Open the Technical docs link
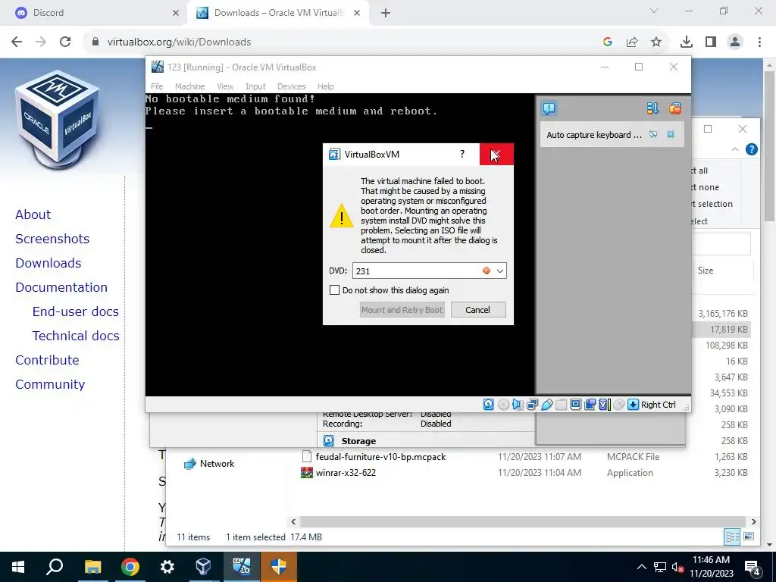 (x=76, y=336)
